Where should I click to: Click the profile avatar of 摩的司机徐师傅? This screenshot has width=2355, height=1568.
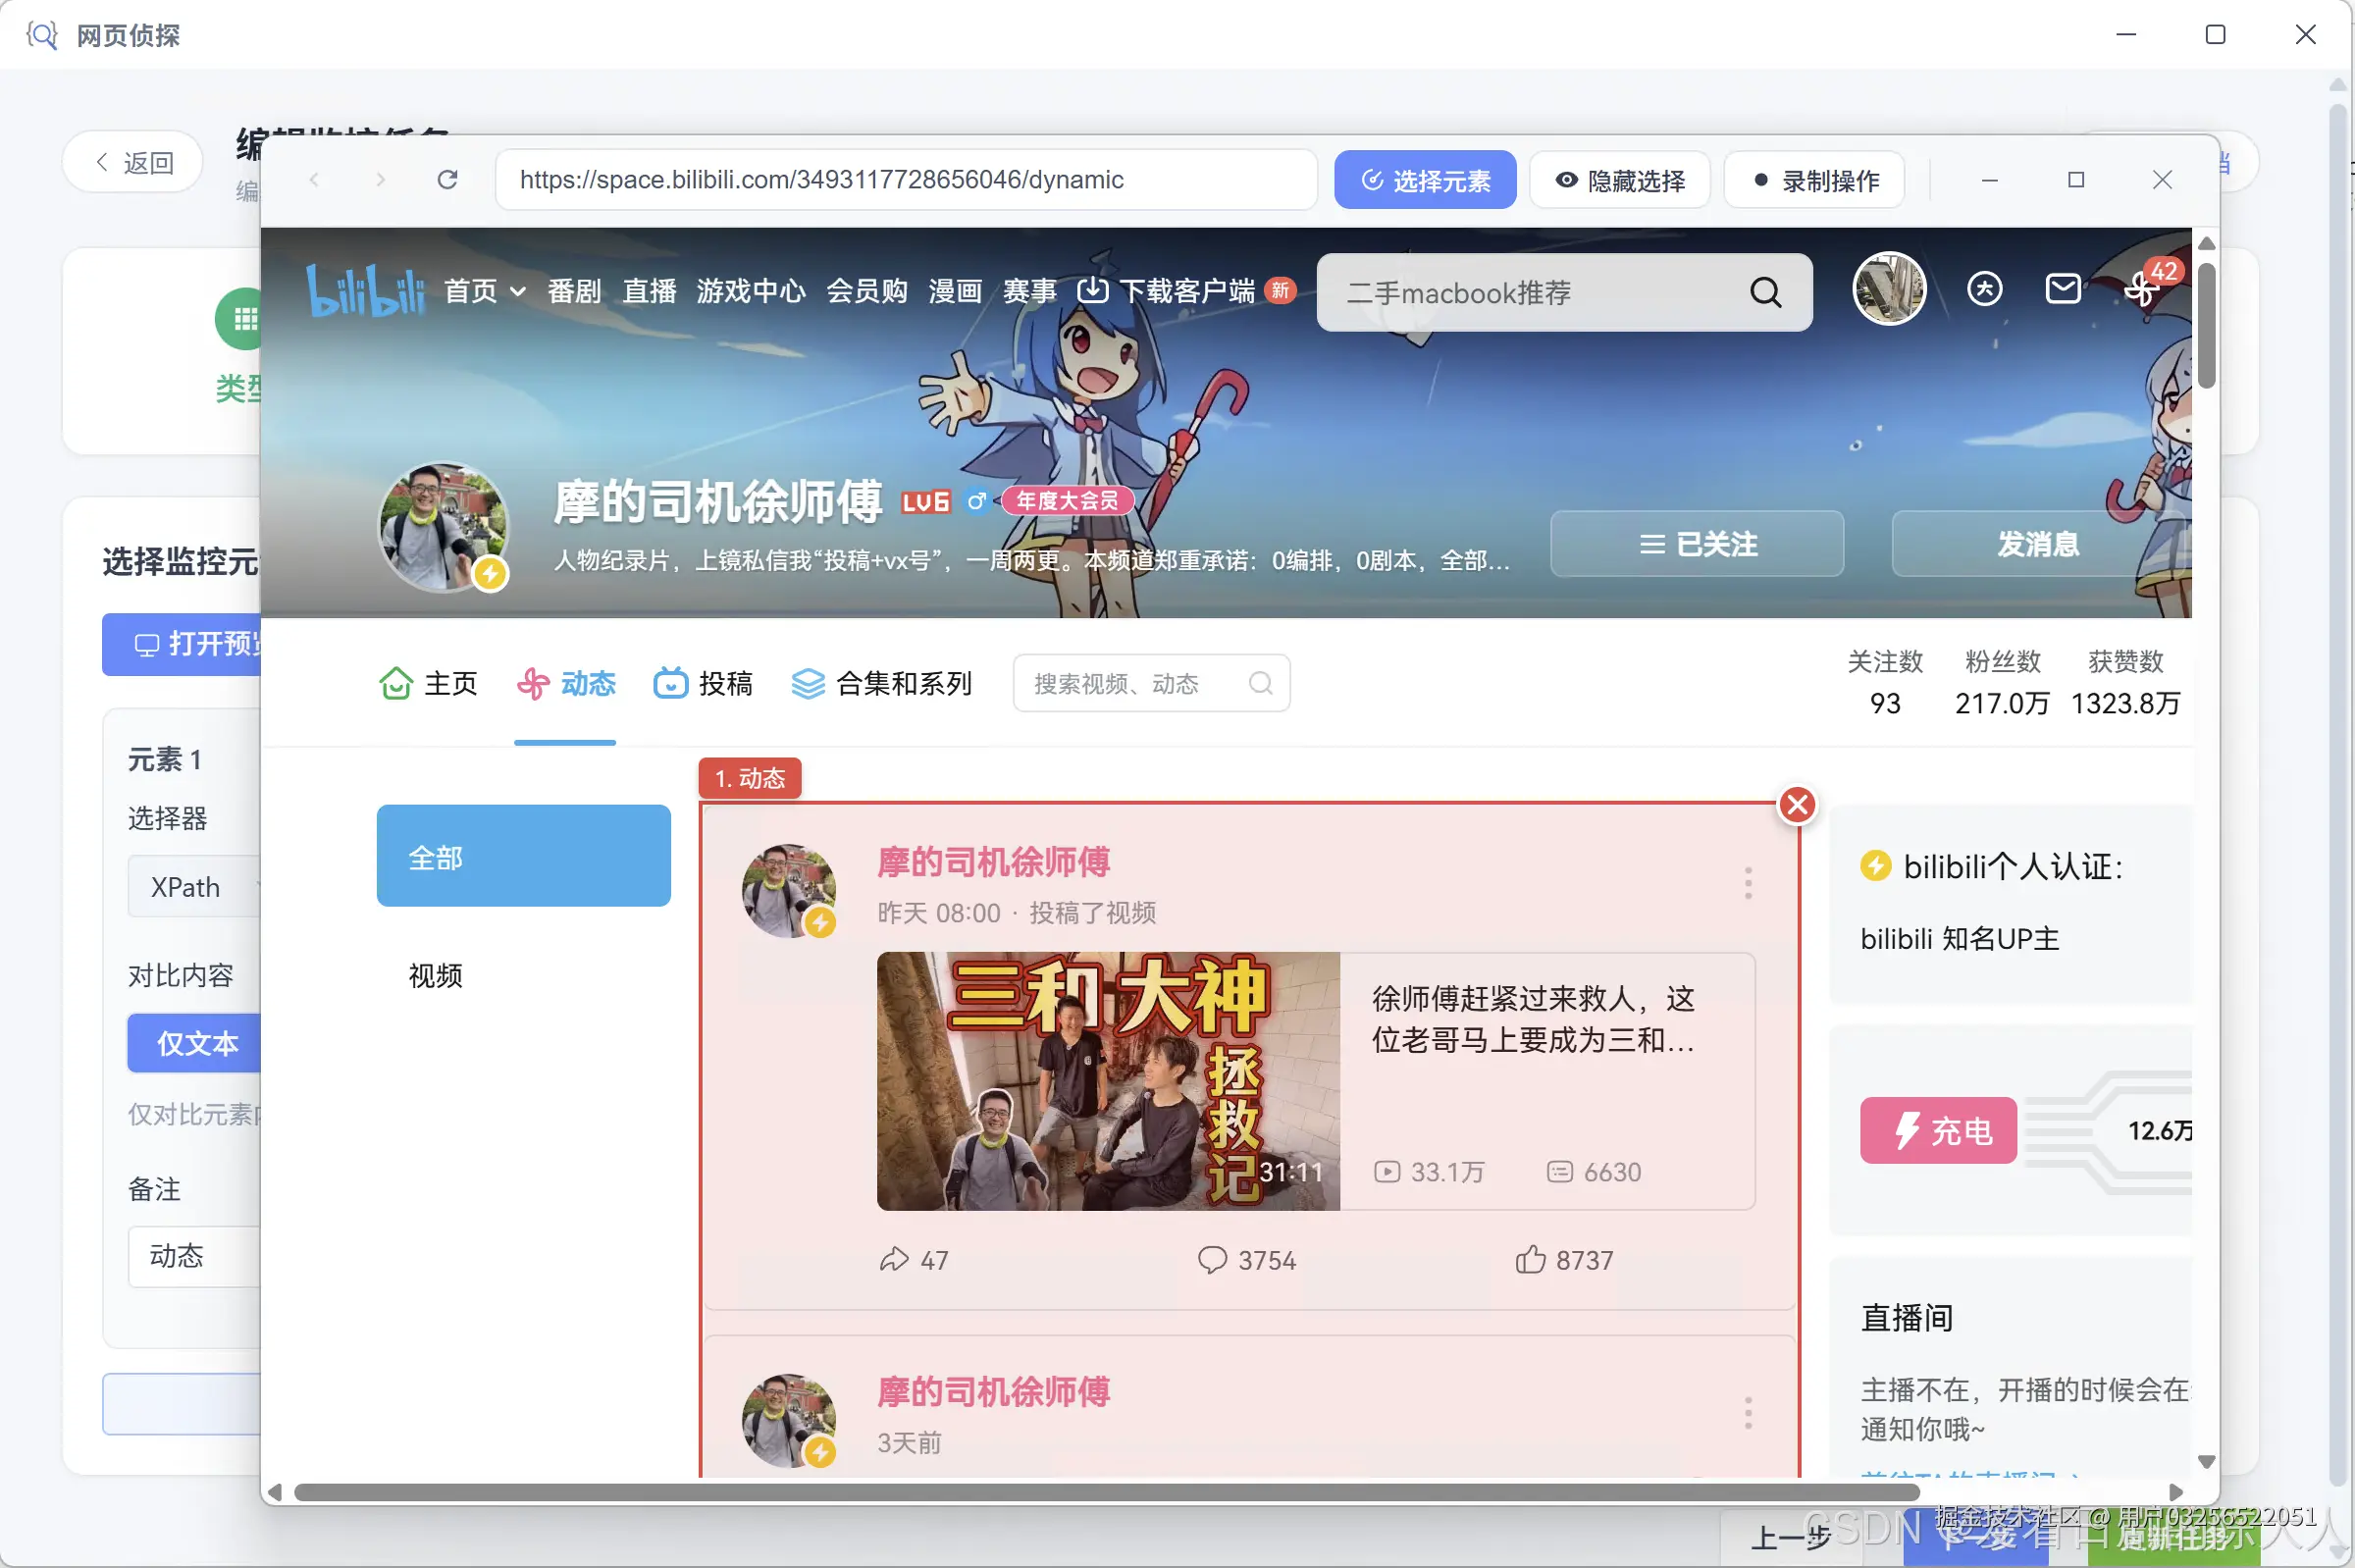pyautogui.click(x=443, y=526)
